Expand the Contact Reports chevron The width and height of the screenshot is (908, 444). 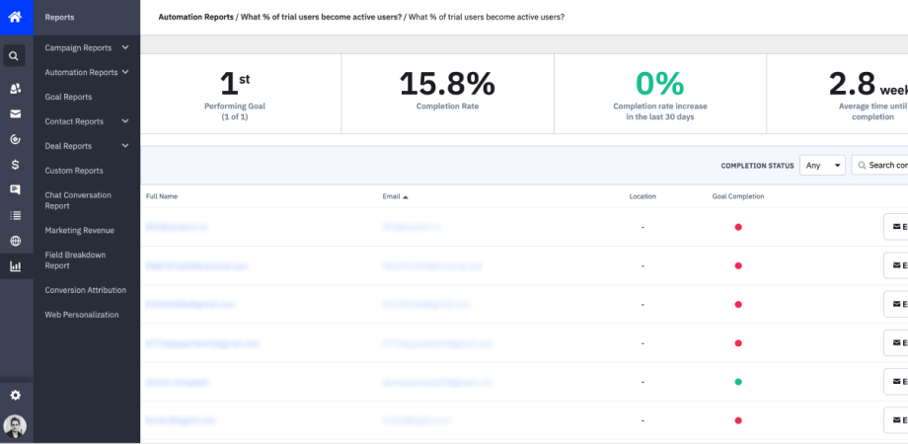(x=125, y=121)
